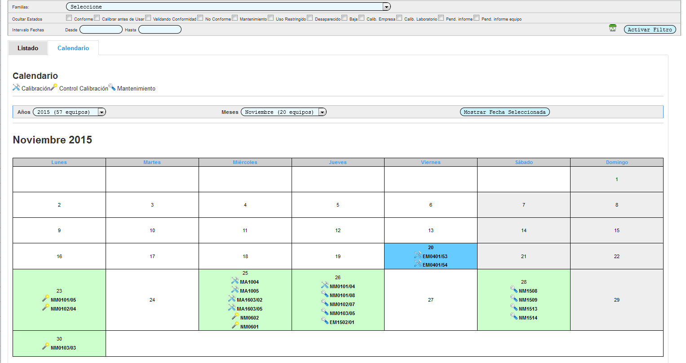Click the maintenance wrench icon beside NM0101/08
686x363 pixels.
point(325,294)
